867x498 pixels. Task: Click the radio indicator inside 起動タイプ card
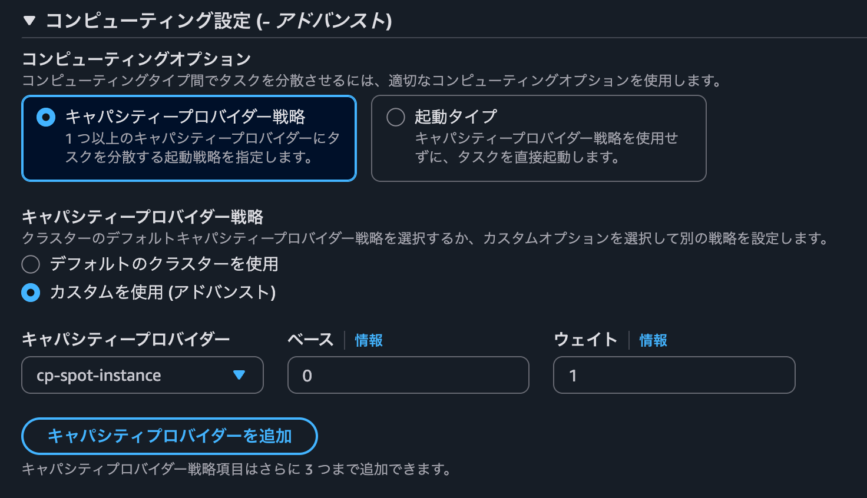395,117
